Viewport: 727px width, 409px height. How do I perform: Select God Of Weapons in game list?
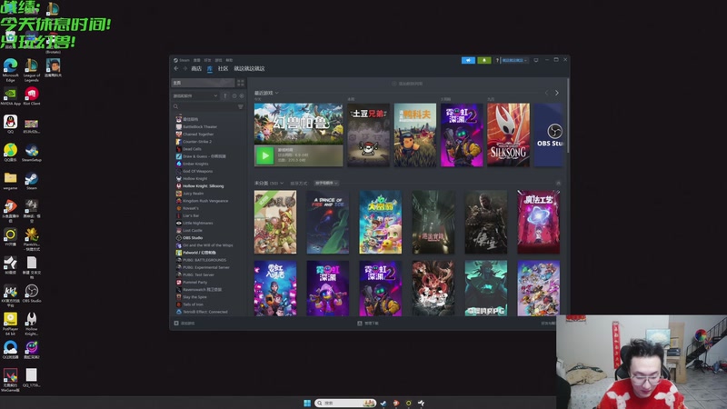(197, 171)
